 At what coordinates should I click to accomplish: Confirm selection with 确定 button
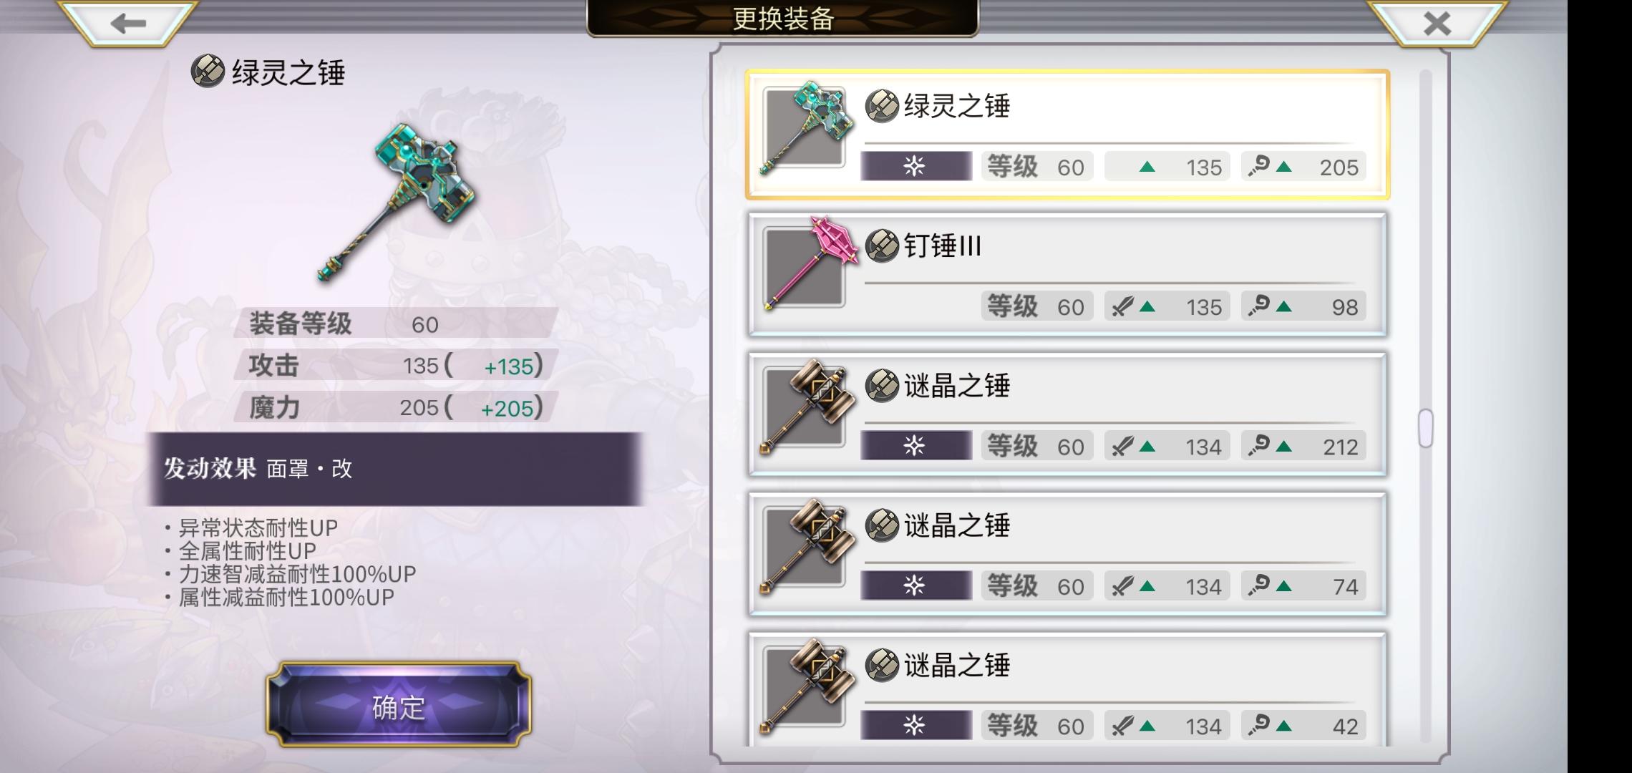click(399, 705)
